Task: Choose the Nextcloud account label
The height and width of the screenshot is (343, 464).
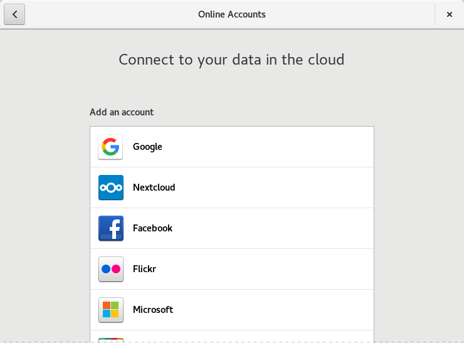Action: 154,187
